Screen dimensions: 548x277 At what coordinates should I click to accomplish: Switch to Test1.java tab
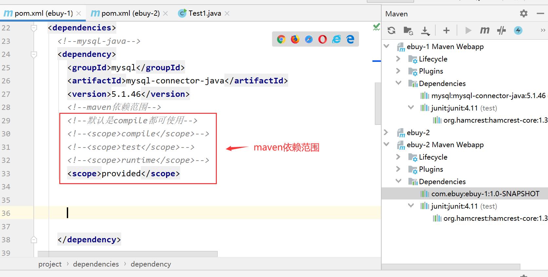(x=204, y=13)
